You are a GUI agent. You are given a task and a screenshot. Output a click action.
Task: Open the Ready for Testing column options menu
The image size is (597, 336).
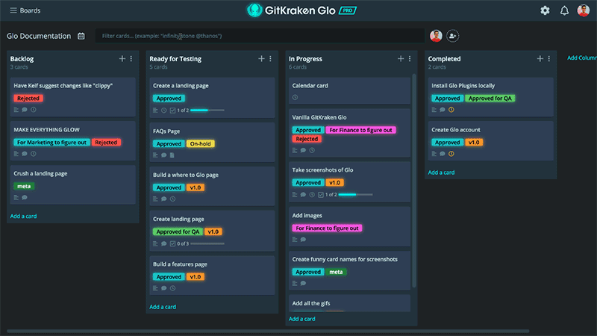click(x=270, y=59)
